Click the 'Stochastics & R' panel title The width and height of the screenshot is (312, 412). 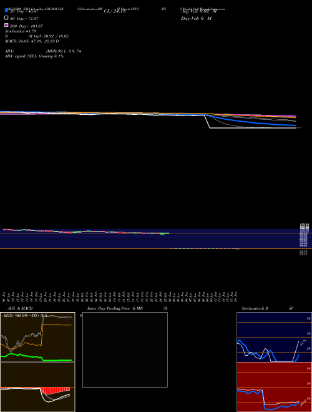click(x=255, y=308)
